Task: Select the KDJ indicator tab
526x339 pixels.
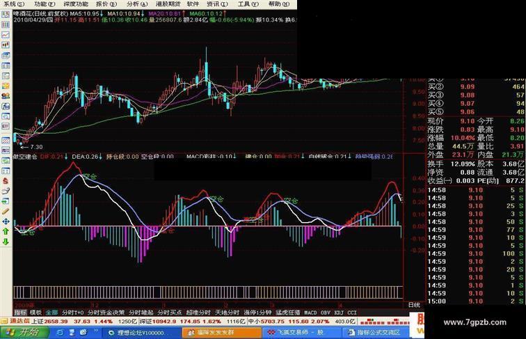Action: tap(339, 313)
